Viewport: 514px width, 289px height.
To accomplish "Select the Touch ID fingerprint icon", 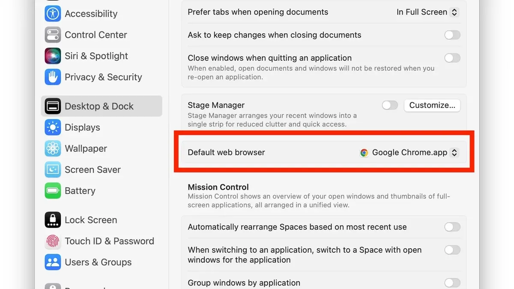I will pos(53,241).
